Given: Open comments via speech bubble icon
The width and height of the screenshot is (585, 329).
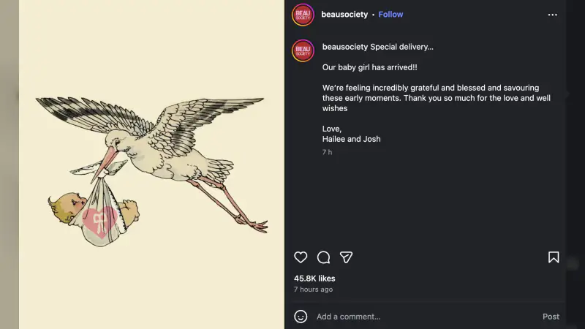Looking at the screenshot, I should click(x=323, y=257).
